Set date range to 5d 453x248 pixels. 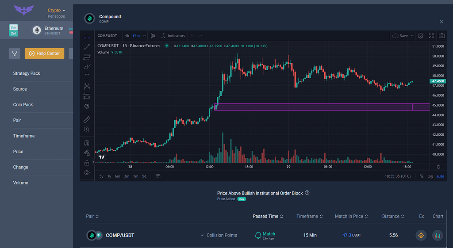[x=144, y=176]
